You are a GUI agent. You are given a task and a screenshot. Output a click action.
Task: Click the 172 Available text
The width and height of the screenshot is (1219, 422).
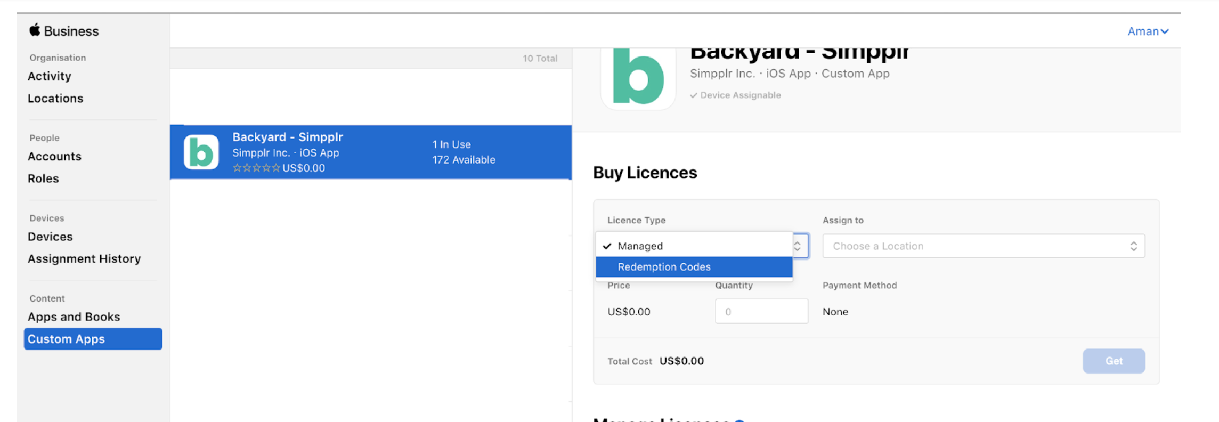[x=464, y=160]
